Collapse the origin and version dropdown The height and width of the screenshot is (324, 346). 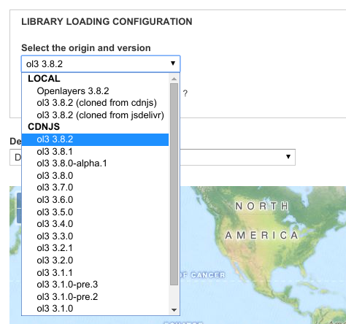click(101, 63)
